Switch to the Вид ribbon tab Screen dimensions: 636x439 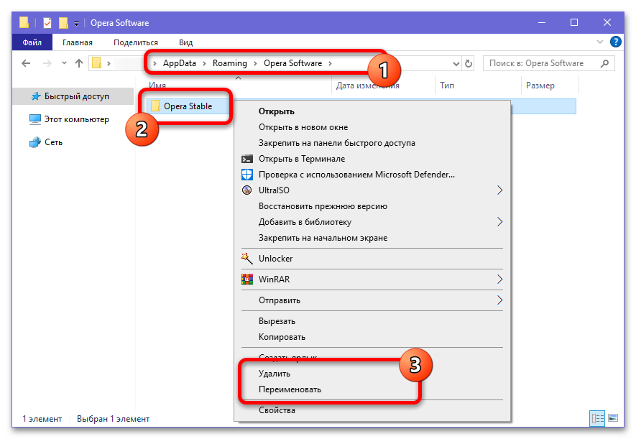click(x=186, y=42)
